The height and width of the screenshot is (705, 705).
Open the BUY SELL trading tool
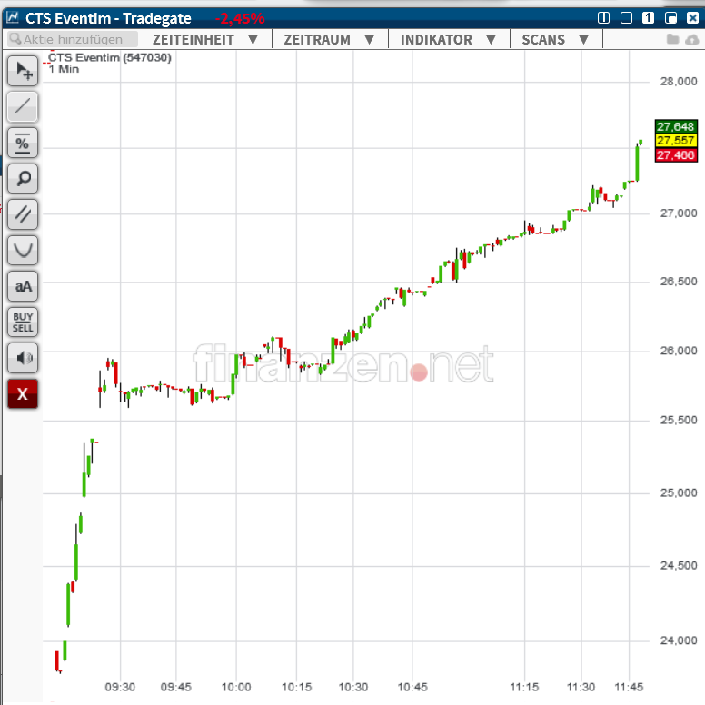[x=23, y=323]
